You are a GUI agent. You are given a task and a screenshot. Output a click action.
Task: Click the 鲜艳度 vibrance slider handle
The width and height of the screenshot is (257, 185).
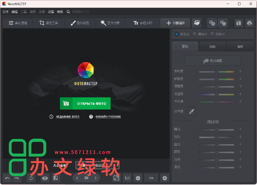(217, 79)
